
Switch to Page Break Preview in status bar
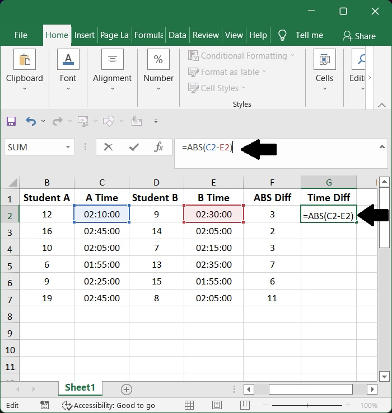tap(245, 405)
